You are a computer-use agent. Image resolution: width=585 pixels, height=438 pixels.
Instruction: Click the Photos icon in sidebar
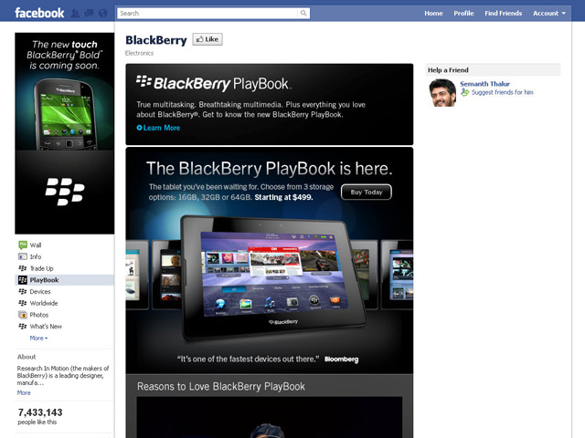point(23,315)
